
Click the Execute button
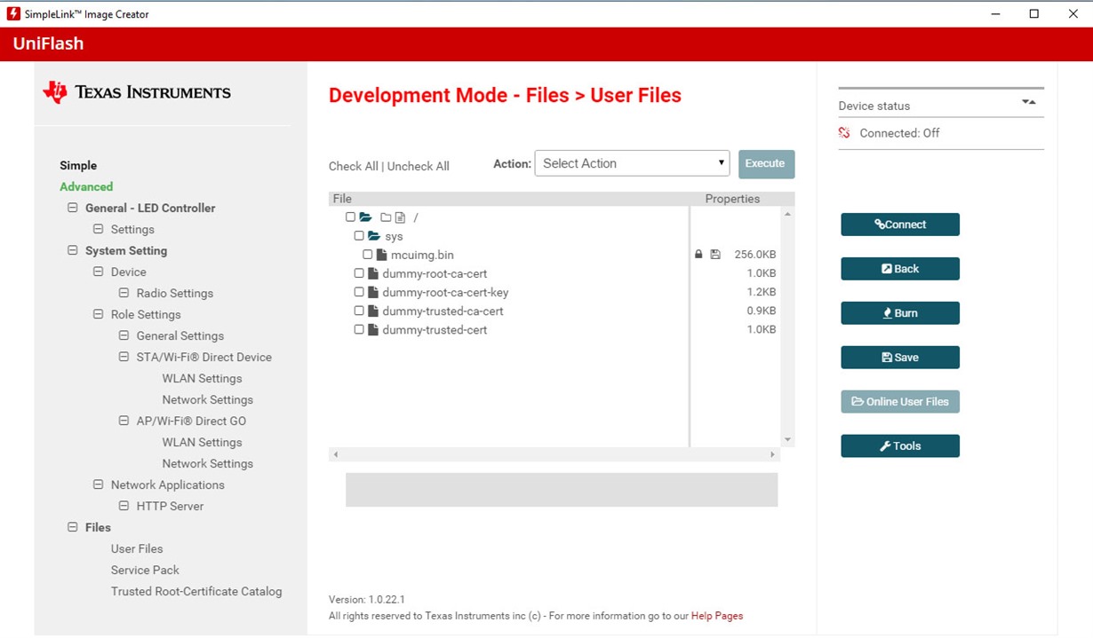(x=766, y=163)
